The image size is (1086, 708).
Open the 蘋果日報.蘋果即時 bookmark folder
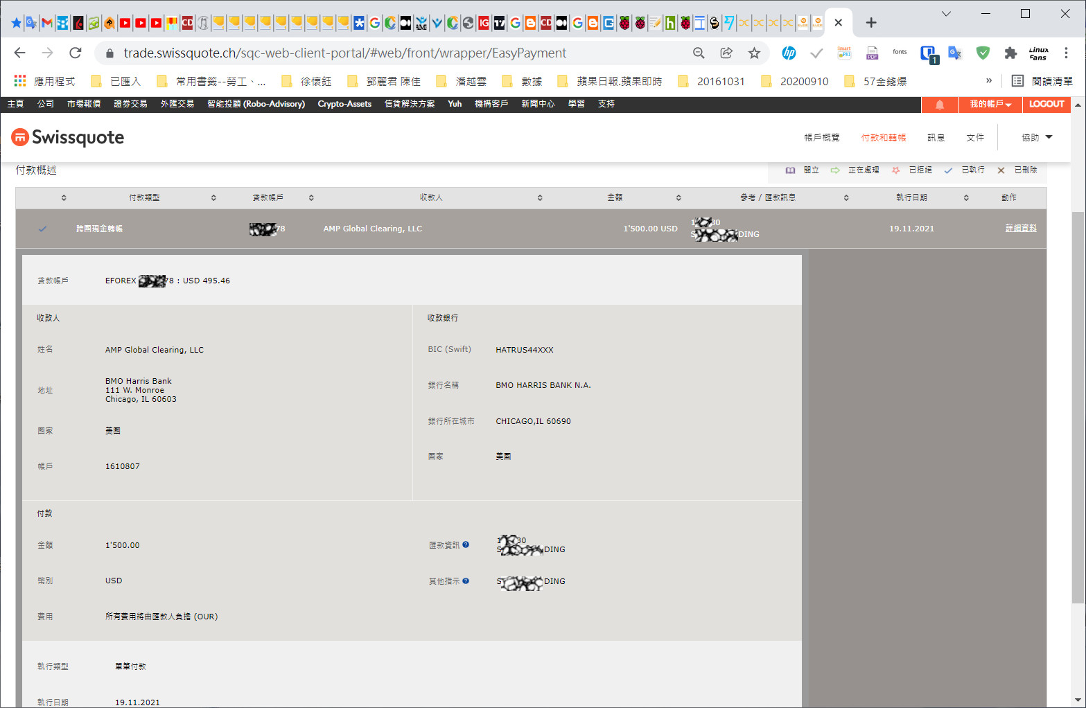pos(610,82)
